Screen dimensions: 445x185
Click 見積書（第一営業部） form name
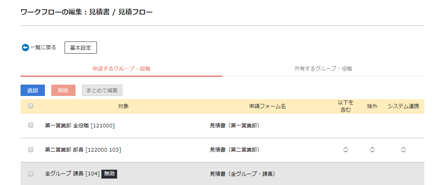235,125
